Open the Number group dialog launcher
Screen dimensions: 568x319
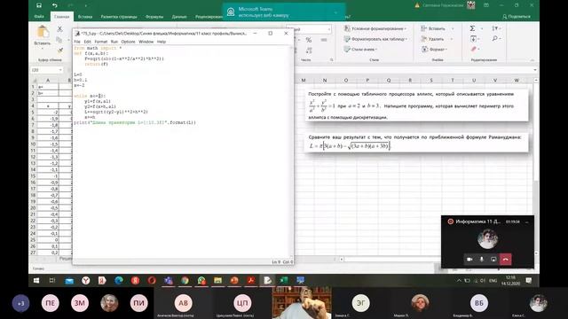(x=331, y=60)
